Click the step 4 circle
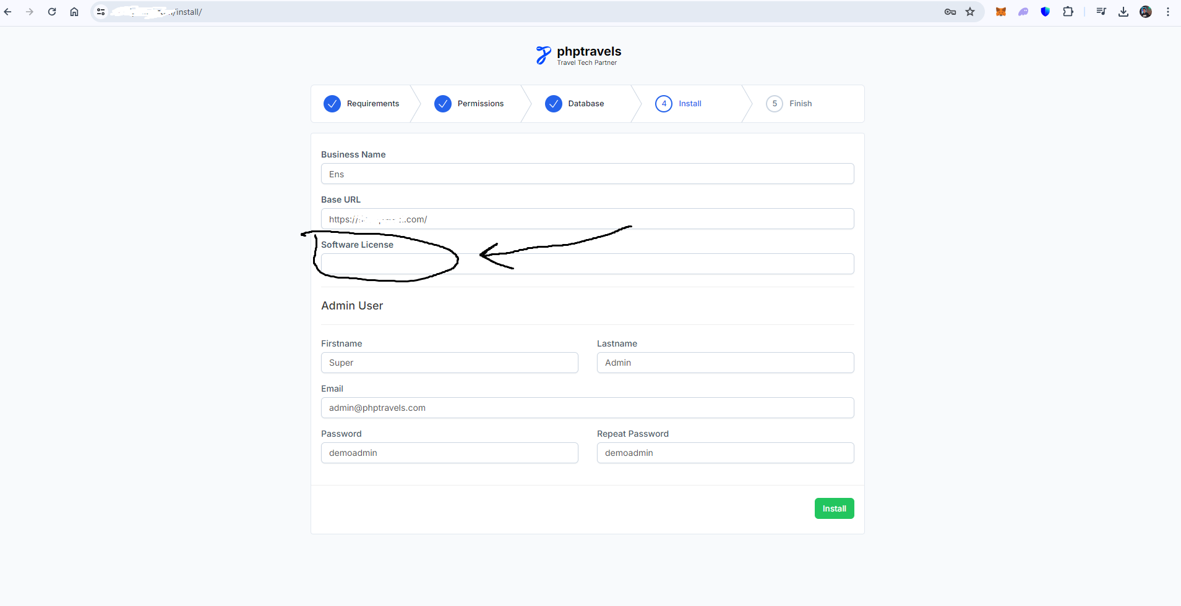This screenshot has width=1181, height=606. 664,104
